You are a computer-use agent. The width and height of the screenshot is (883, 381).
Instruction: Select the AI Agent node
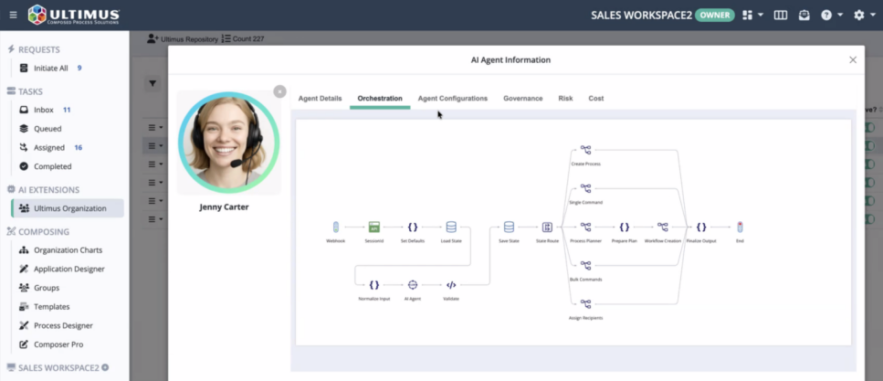(x=412, y=285)
